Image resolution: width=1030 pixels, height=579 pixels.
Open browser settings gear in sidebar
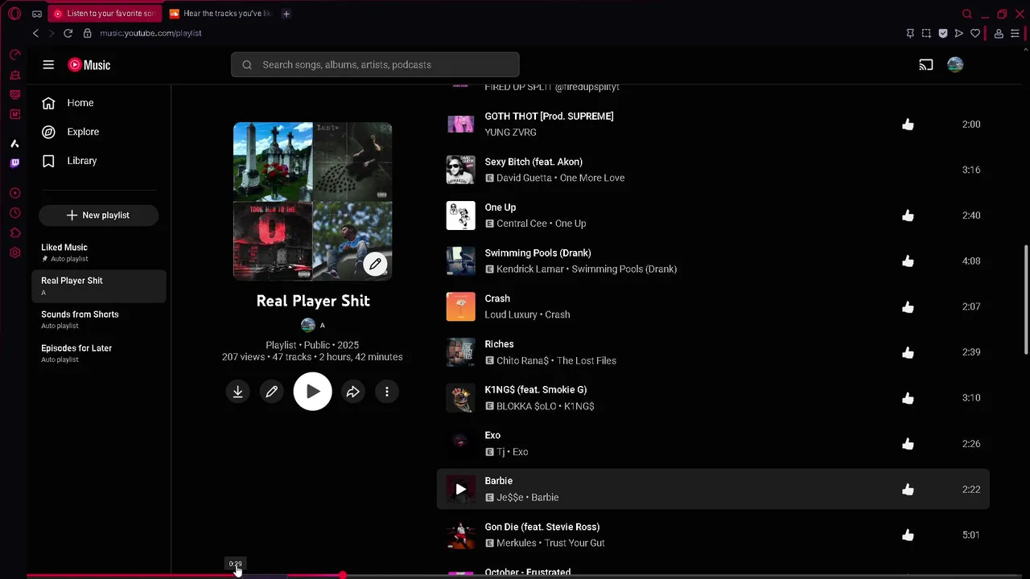14,253
